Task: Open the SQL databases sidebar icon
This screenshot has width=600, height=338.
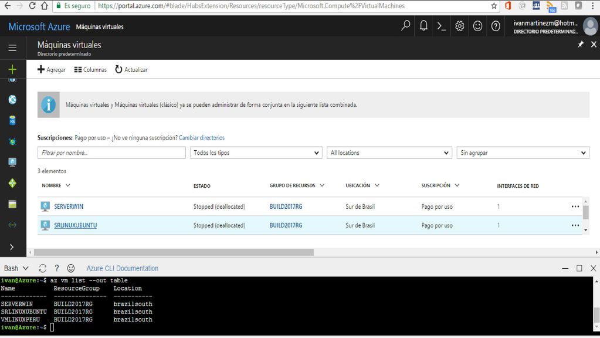Action: [12, 120]
